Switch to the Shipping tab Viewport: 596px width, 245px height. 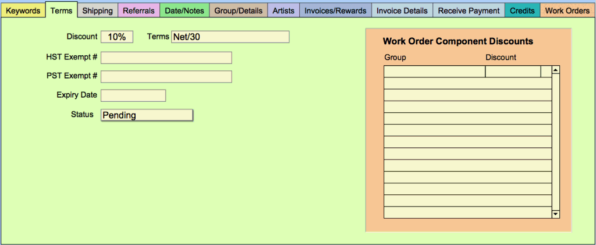click(97, 10)
